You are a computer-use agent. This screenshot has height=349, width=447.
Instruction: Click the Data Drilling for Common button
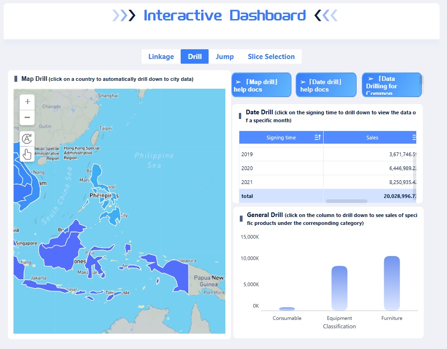click(x=390, y=85)
